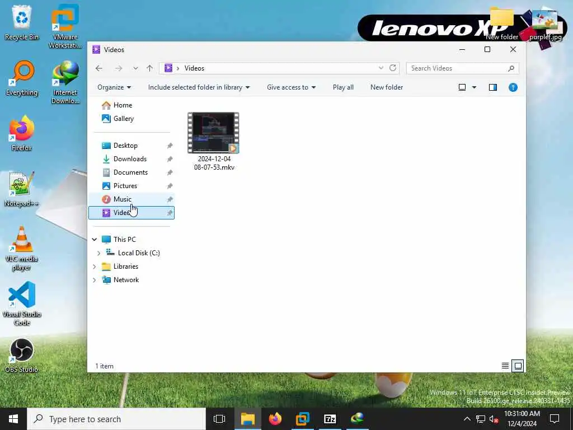Launch VMware Workstation from the desktop
Screen dimensions: 573x430
pos(65,26)
